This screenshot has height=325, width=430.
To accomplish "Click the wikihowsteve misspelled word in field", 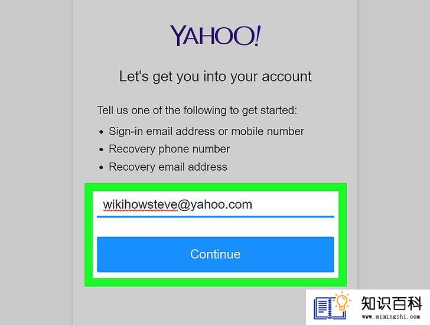I will 140,204.
